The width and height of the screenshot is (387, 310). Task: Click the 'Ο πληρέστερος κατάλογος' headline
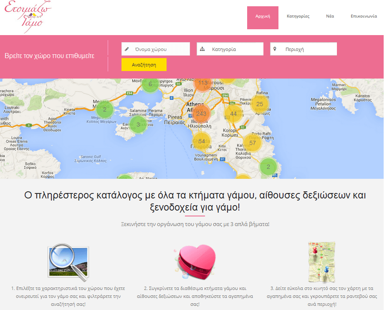[195, 201]
